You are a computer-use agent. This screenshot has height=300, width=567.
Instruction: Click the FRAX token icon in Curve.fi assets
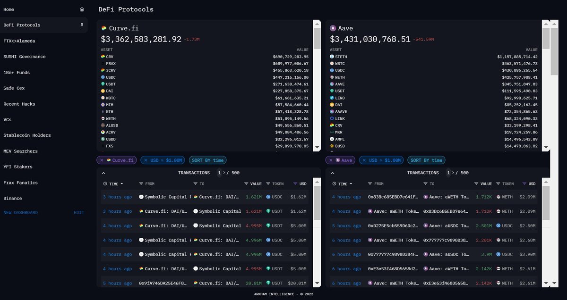(103, 63)
